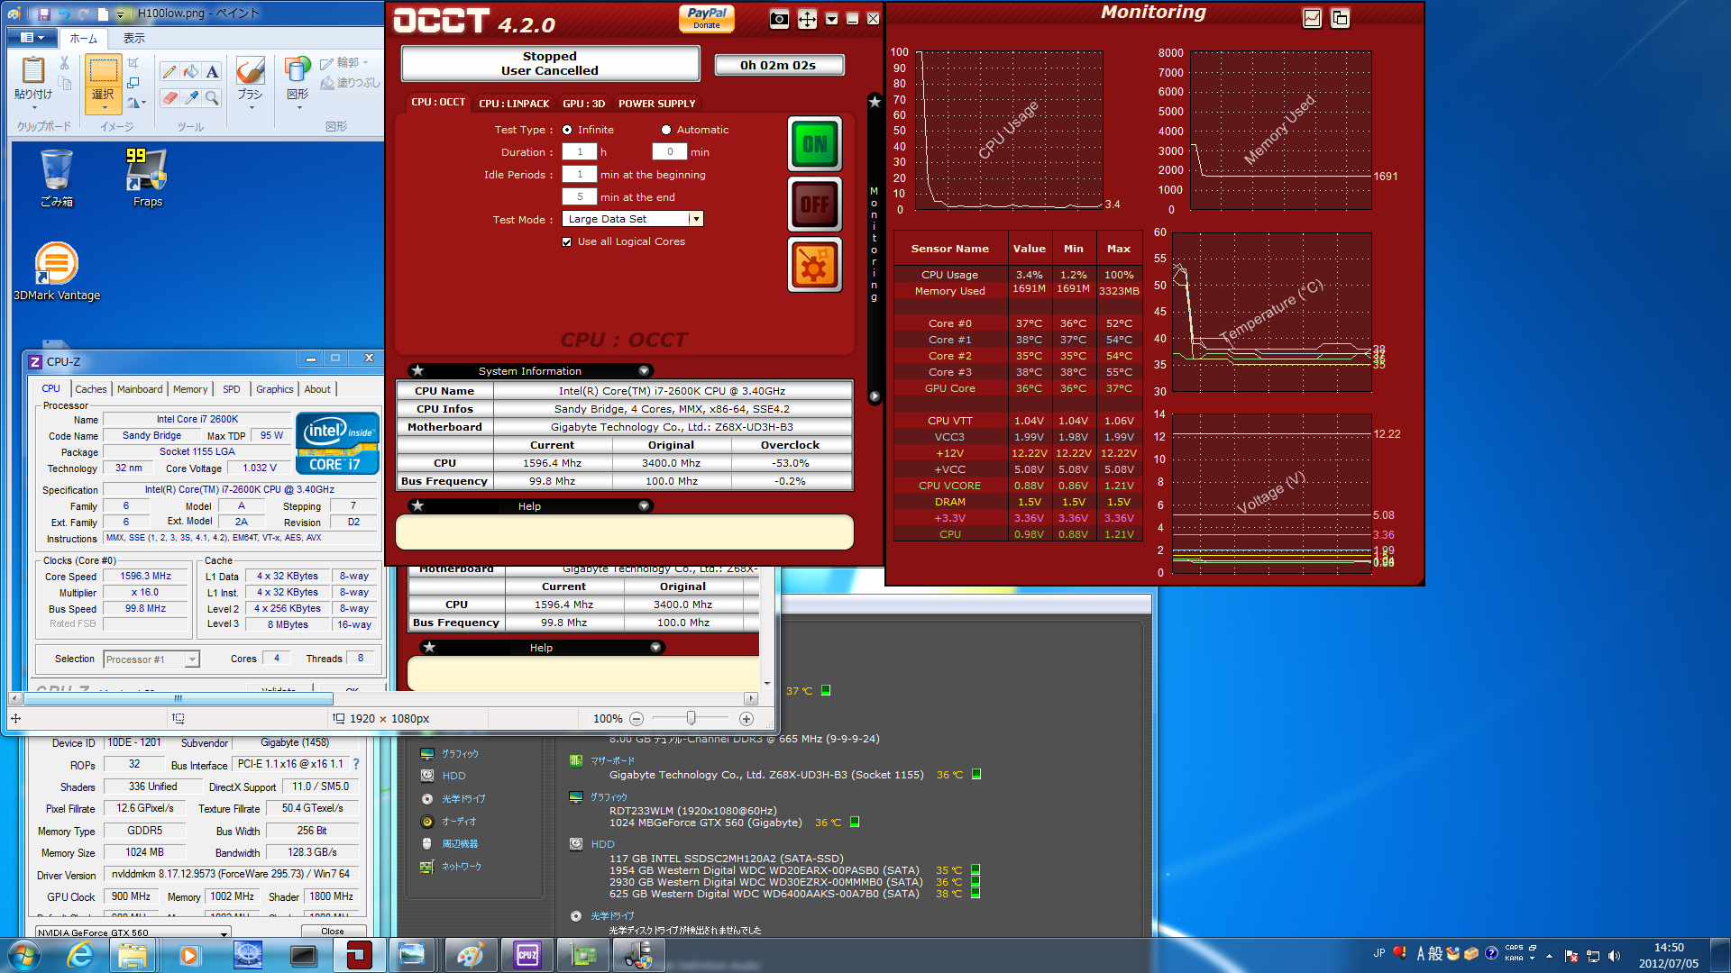Click the orange settings gear button in OCCT
Viewport: 1731px width, 973px height.
[814, 266]
